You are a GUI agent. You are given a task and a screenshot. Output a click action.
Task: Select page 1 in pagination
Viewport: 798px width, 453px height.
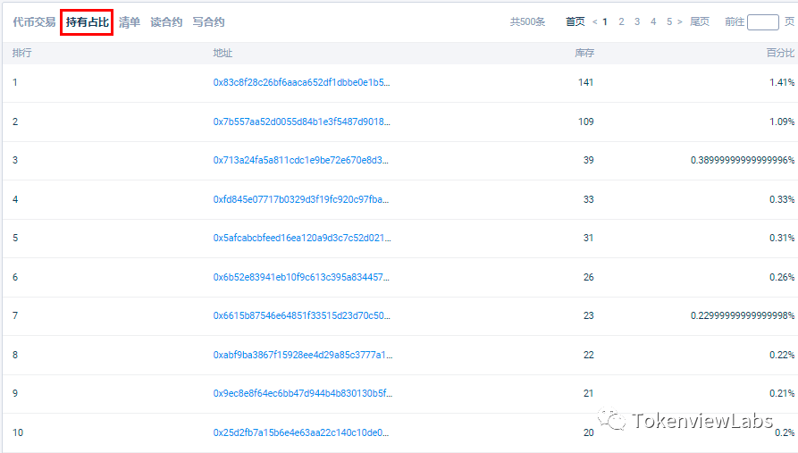click(x=605, y=21)
